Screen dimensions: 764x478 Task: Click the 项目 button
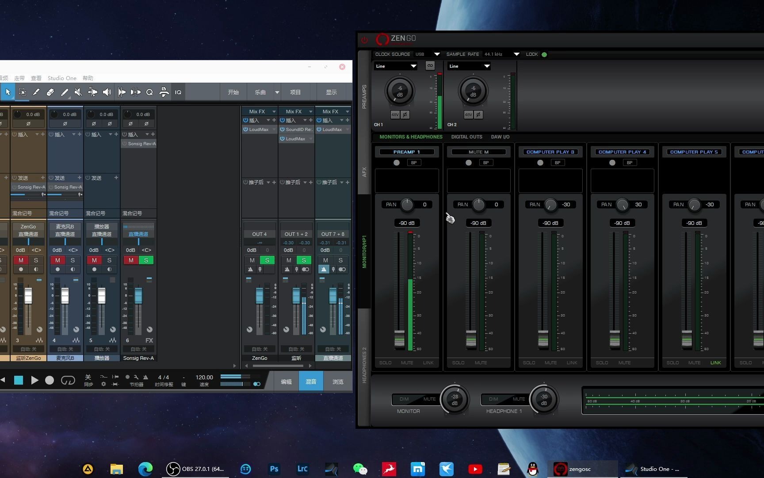click(x=295, y=93)
